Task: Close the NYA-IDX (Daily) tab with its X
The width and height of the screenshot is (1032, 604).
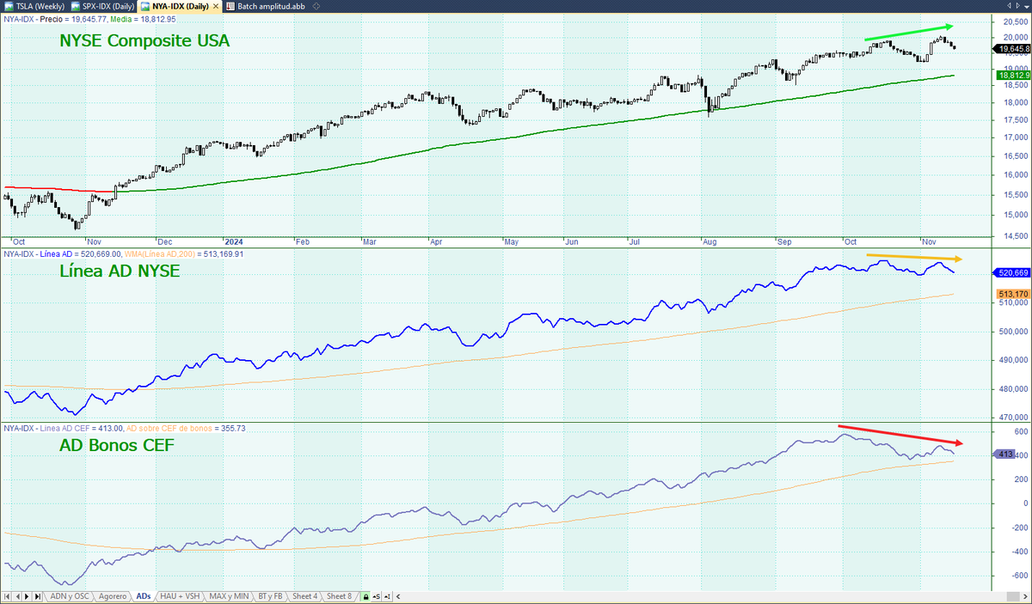Action: (x=216, y=6)
